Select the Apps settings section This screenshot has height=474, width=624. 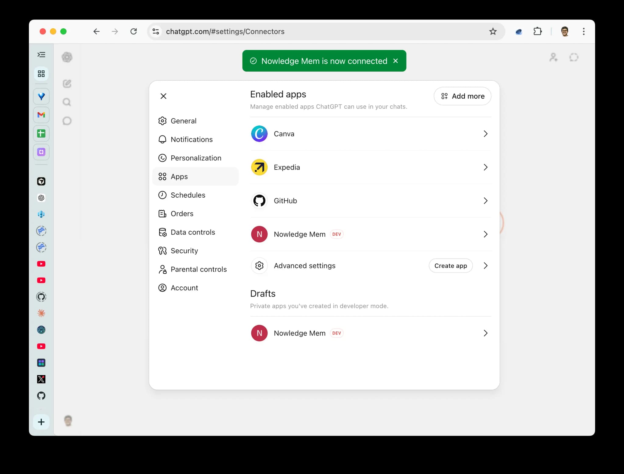[195, 177]
